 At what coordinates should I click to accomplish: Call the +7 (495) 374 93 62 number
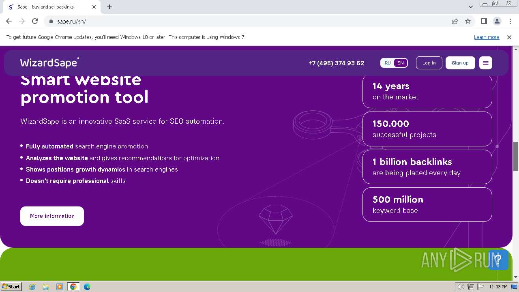(336, 63)
